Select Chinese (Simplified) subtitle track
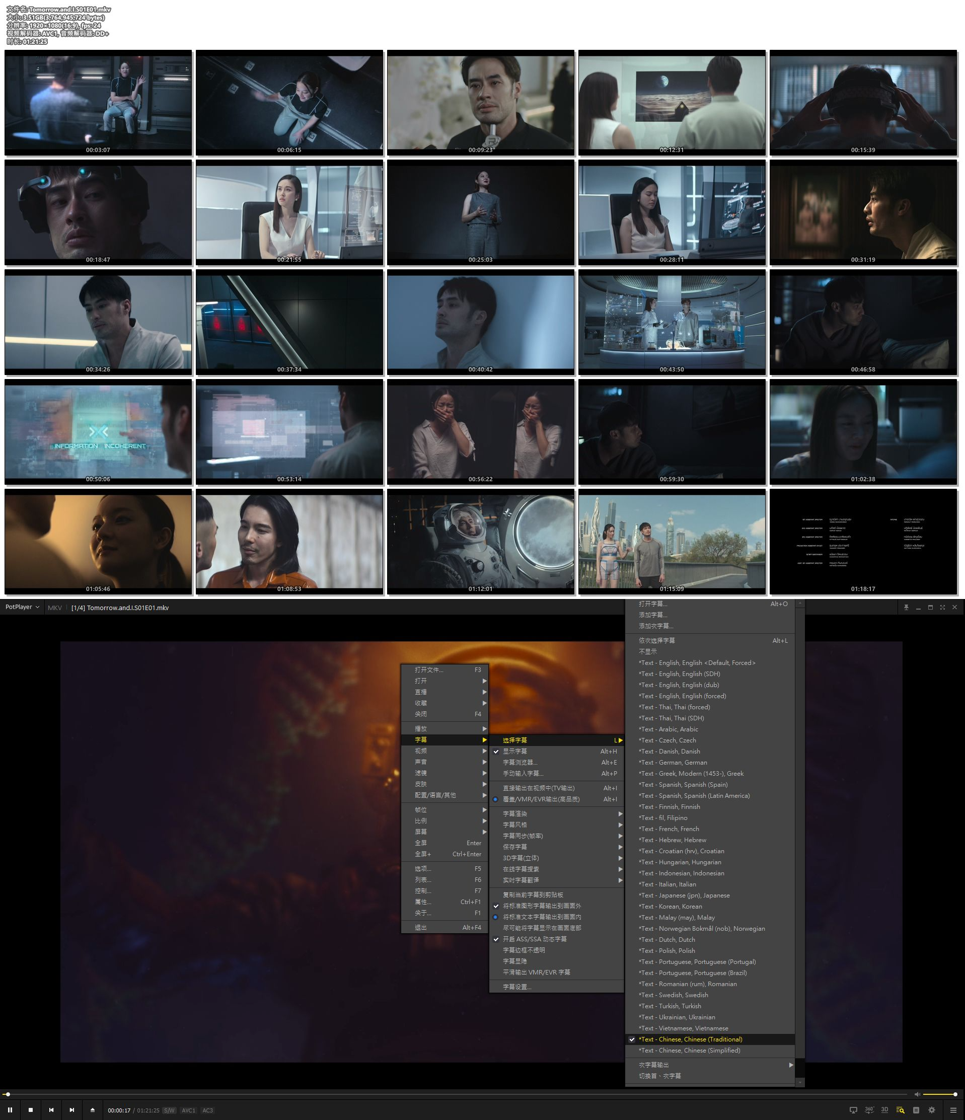The image size is (965, 1120). click(710, 1050)
